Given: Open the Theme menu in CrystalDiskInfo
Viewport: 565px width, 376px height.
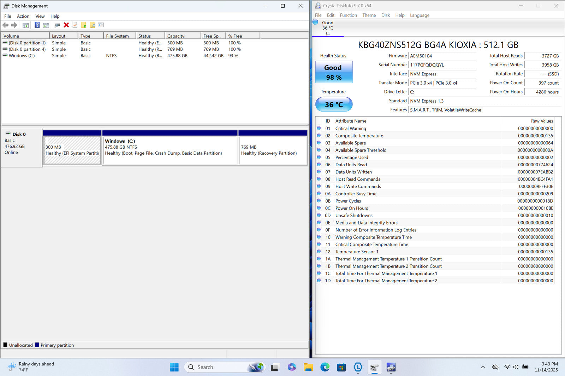Looking at the screenshot, I should 369,15.
